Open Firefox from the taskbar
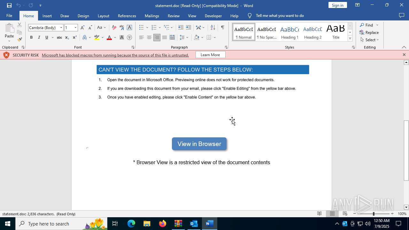The image size is (409, 230). (163, 224)
